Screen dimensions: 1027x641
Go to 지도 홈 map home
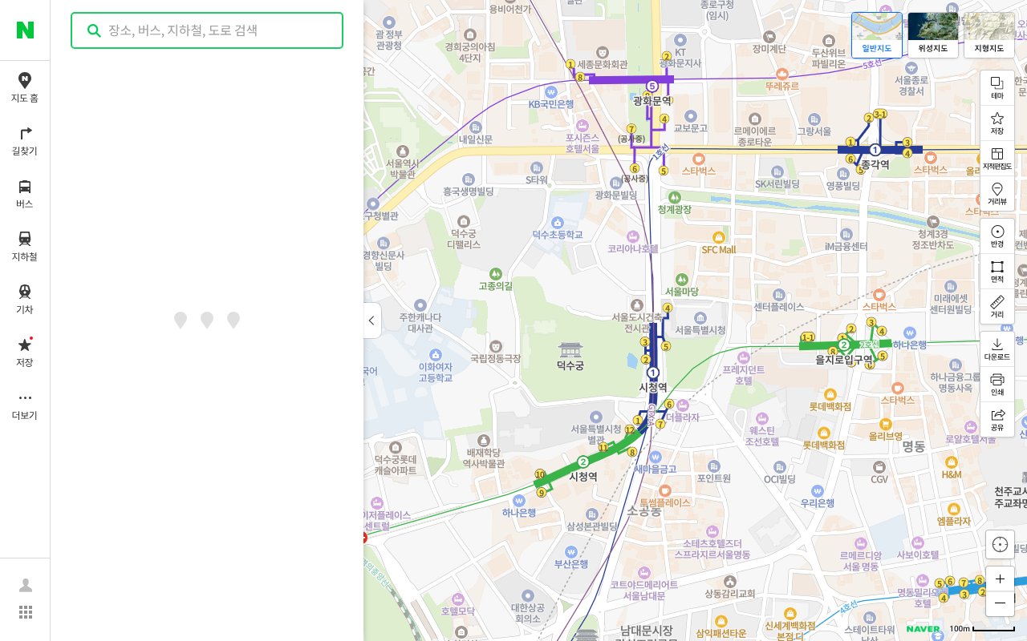coord(24,88)
